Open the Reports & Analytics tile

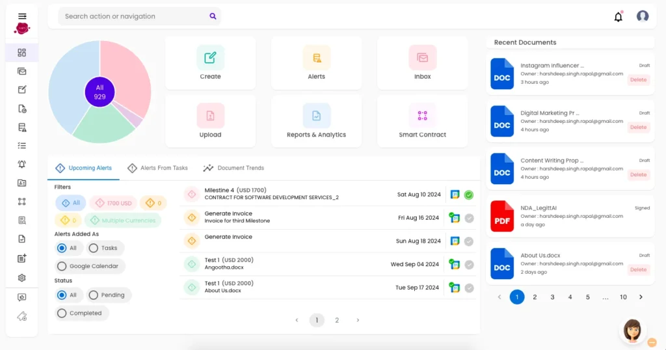click(317, 121)
